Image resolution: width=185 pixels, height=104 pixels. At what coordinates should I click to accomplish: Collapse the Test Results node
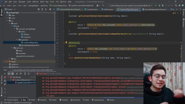click(x=8, y=77)
